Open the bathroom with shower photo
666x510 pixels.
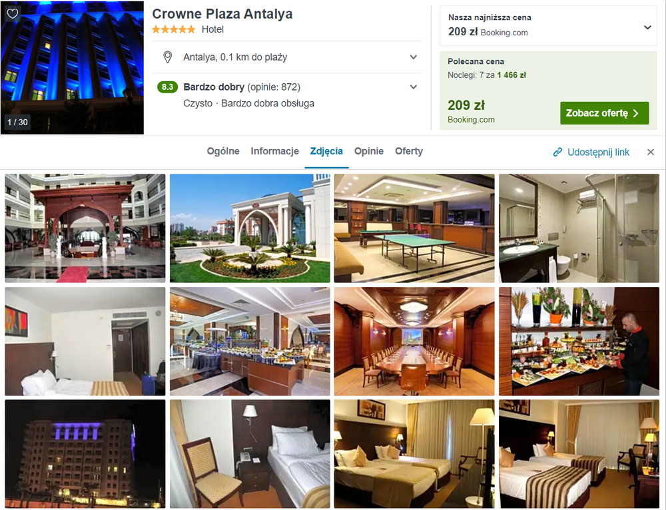[x=579, y=228]
